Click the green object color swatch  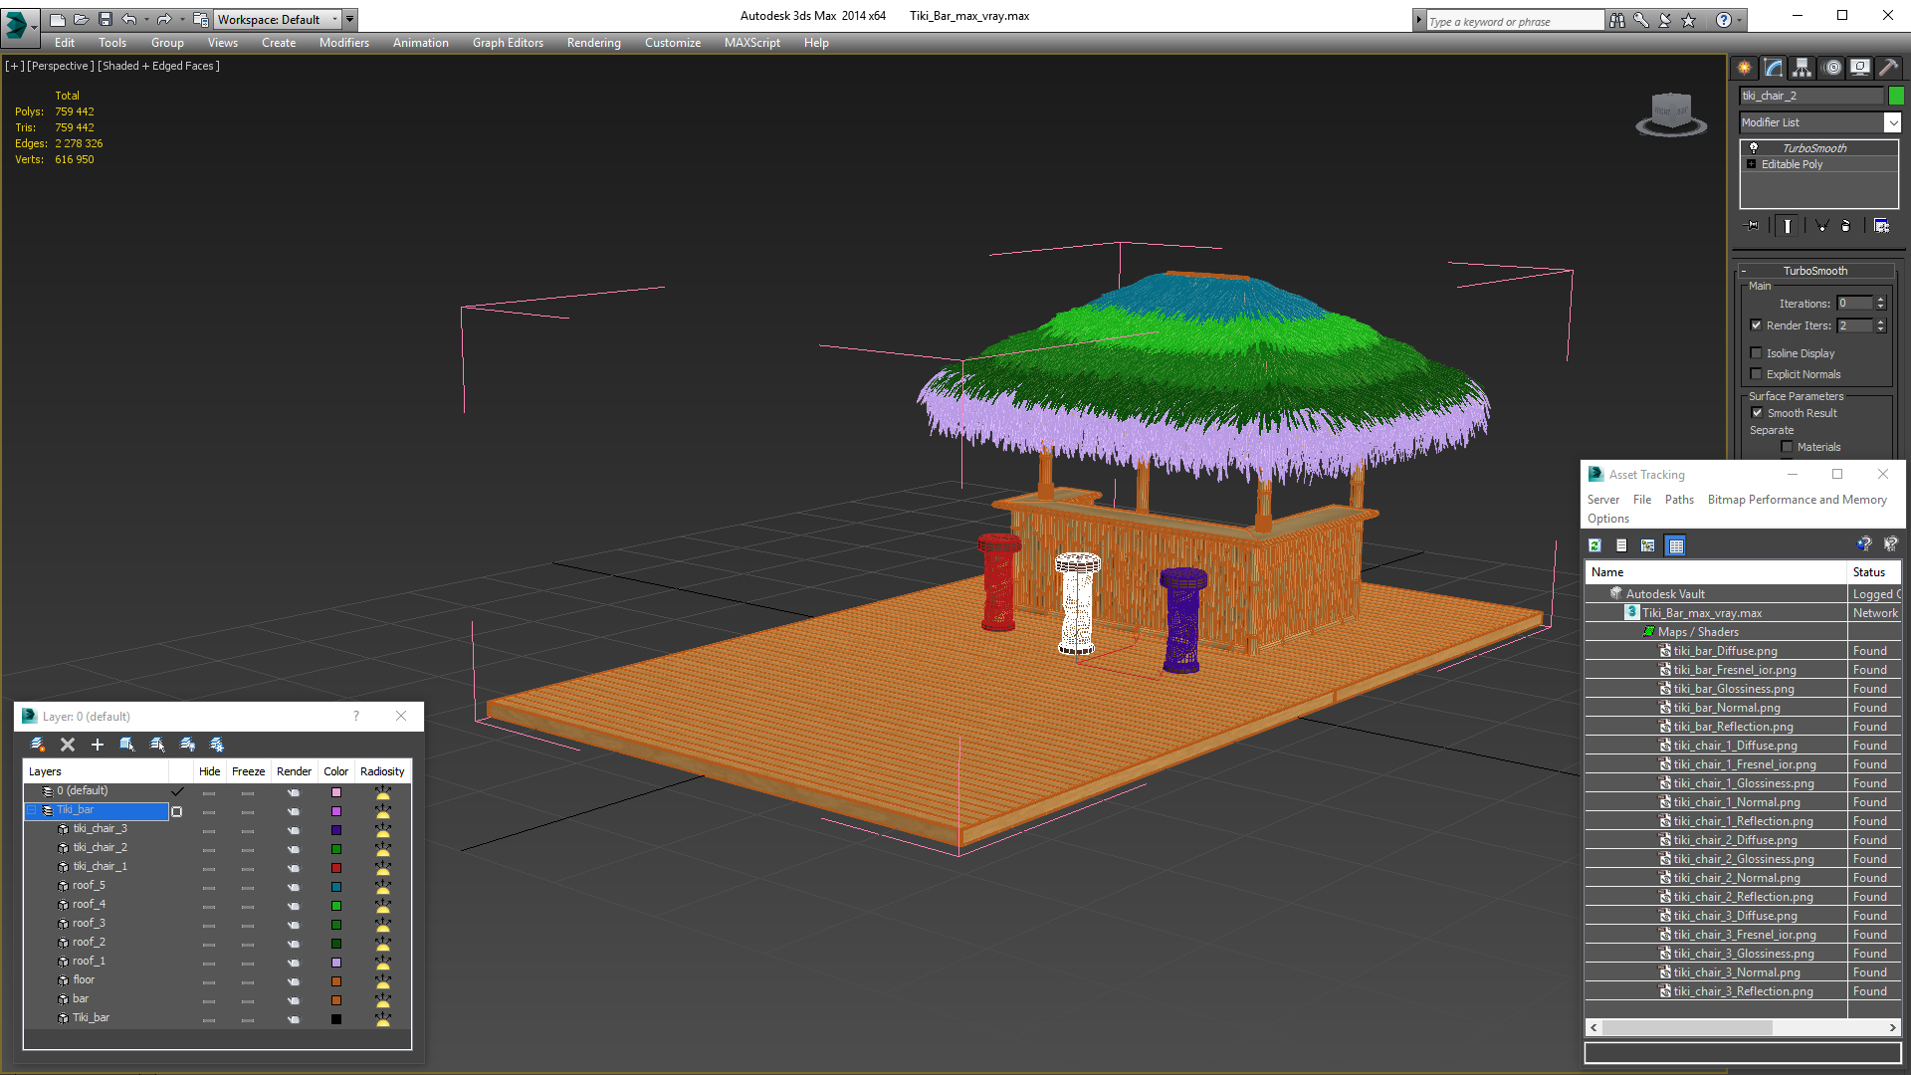coord(1896,96)
